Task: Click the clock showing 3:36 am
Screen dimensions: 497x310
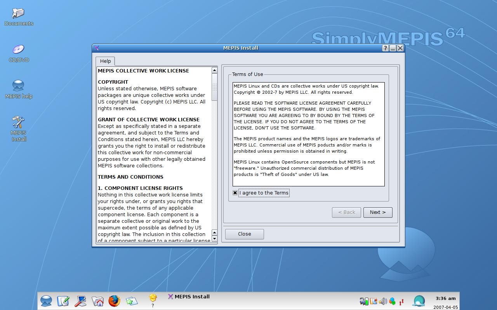Action: coord(446,298)
